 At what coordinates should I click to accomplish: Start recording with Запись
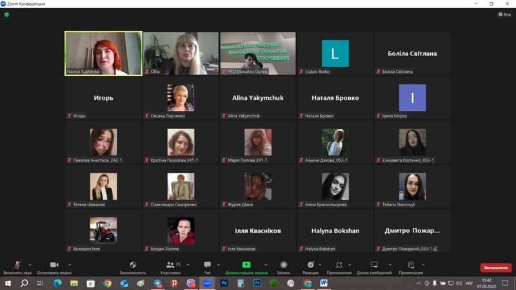pos(284,266)
